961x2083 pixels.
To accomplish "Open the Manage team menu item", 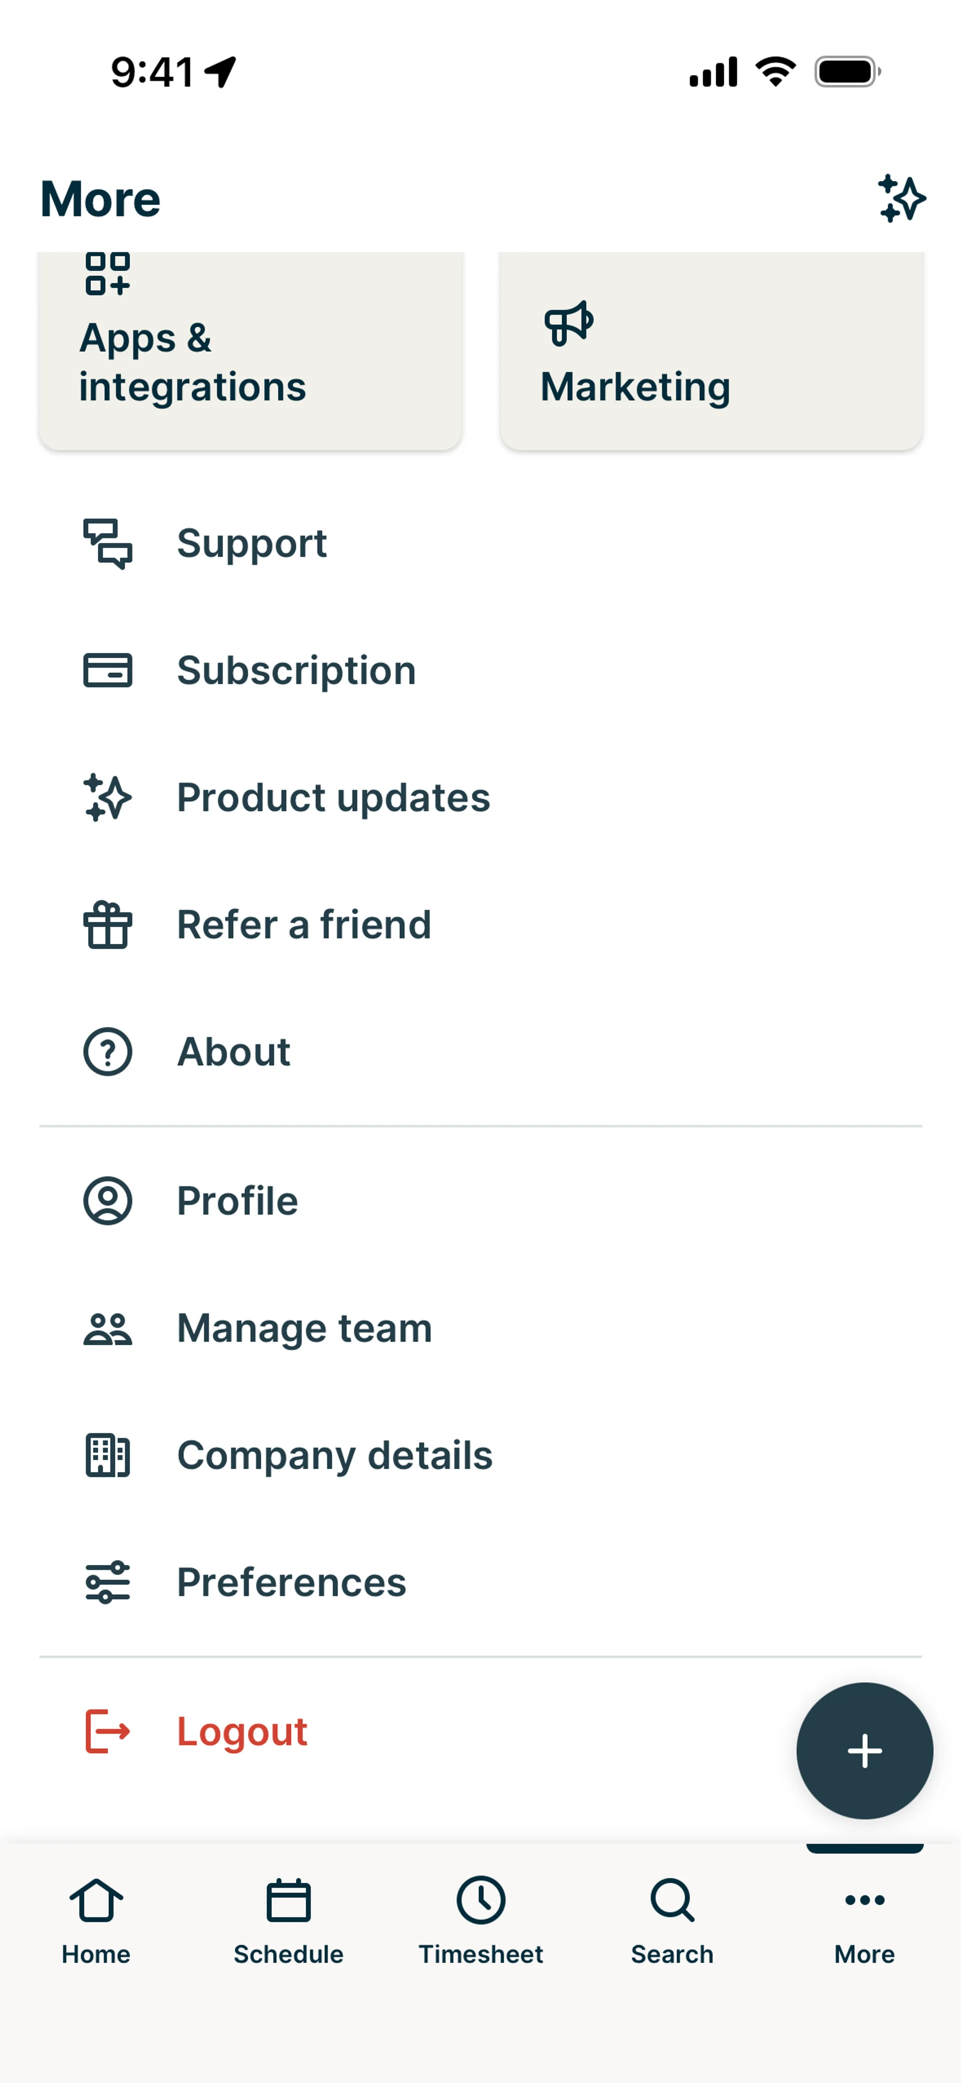I will 304,1328.
